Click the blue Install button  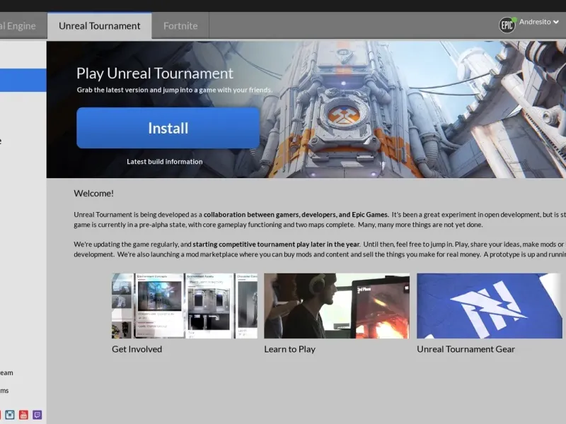coord(168,128)
